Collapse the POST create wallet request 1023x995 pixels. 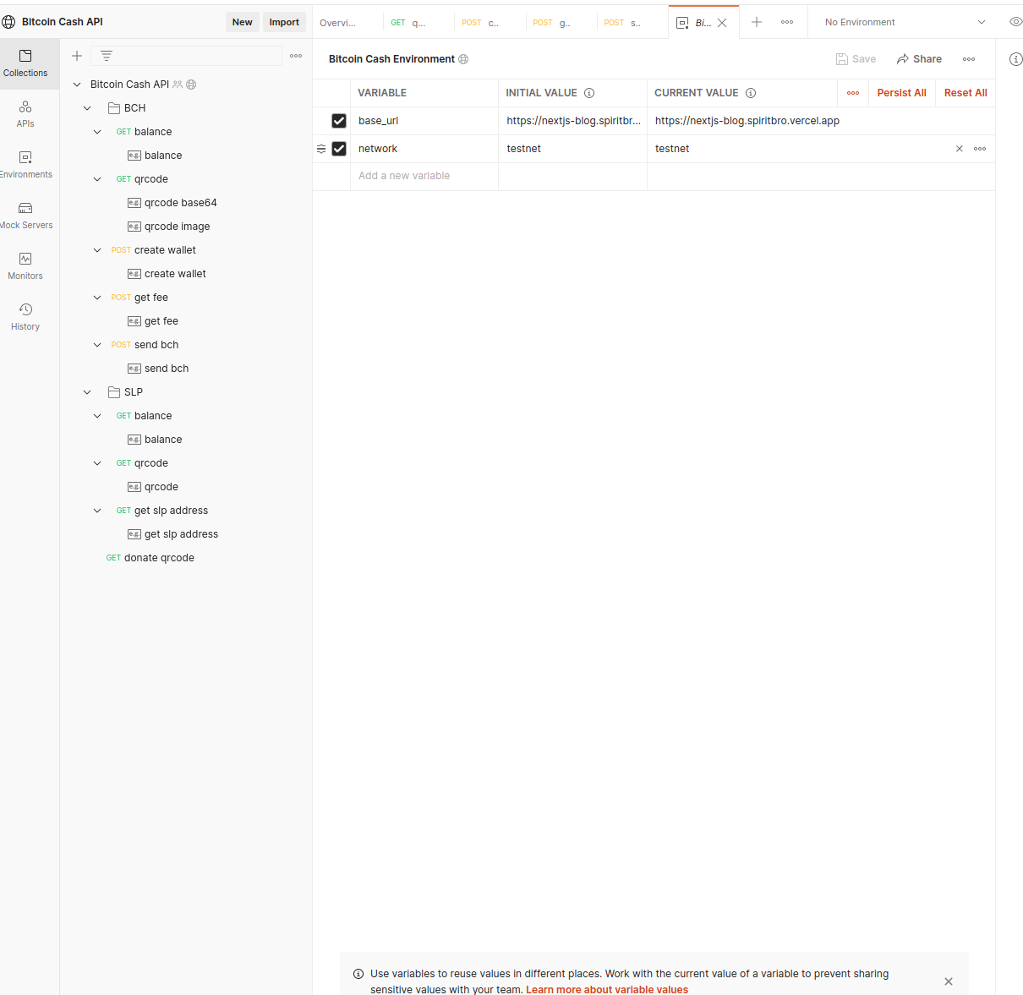tap(97, 250)
